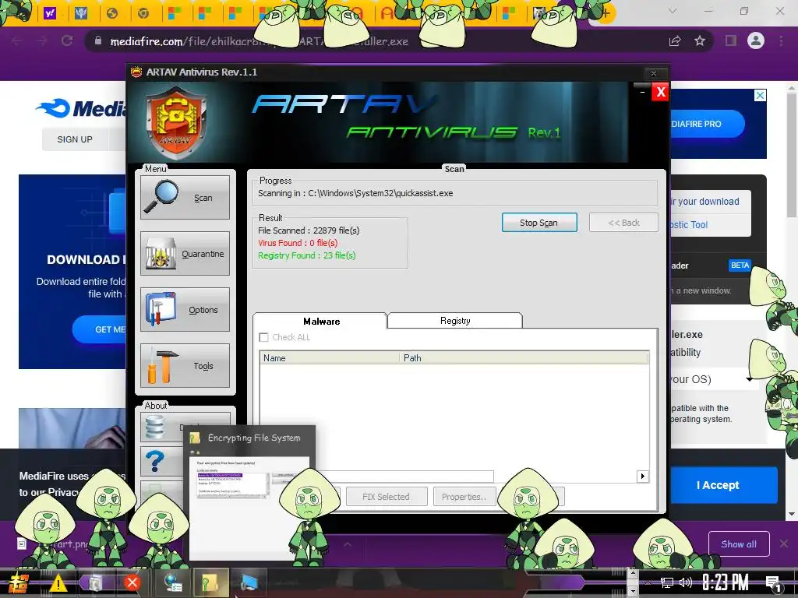Click the MediaFire logo
Screen dimensions: 798x598
[x=80, y=107]
